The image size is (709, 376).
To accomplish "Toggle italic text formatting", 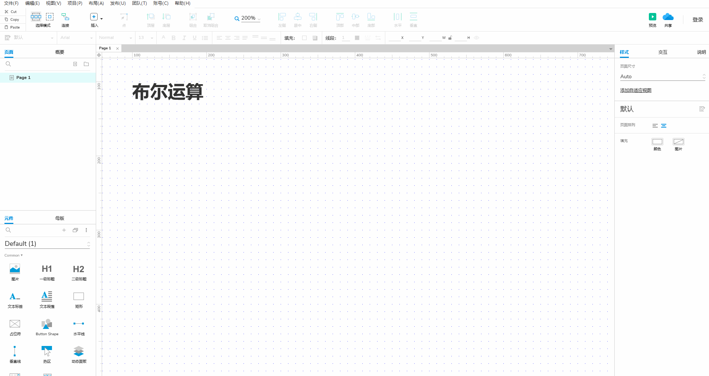I will click(184, 38).
